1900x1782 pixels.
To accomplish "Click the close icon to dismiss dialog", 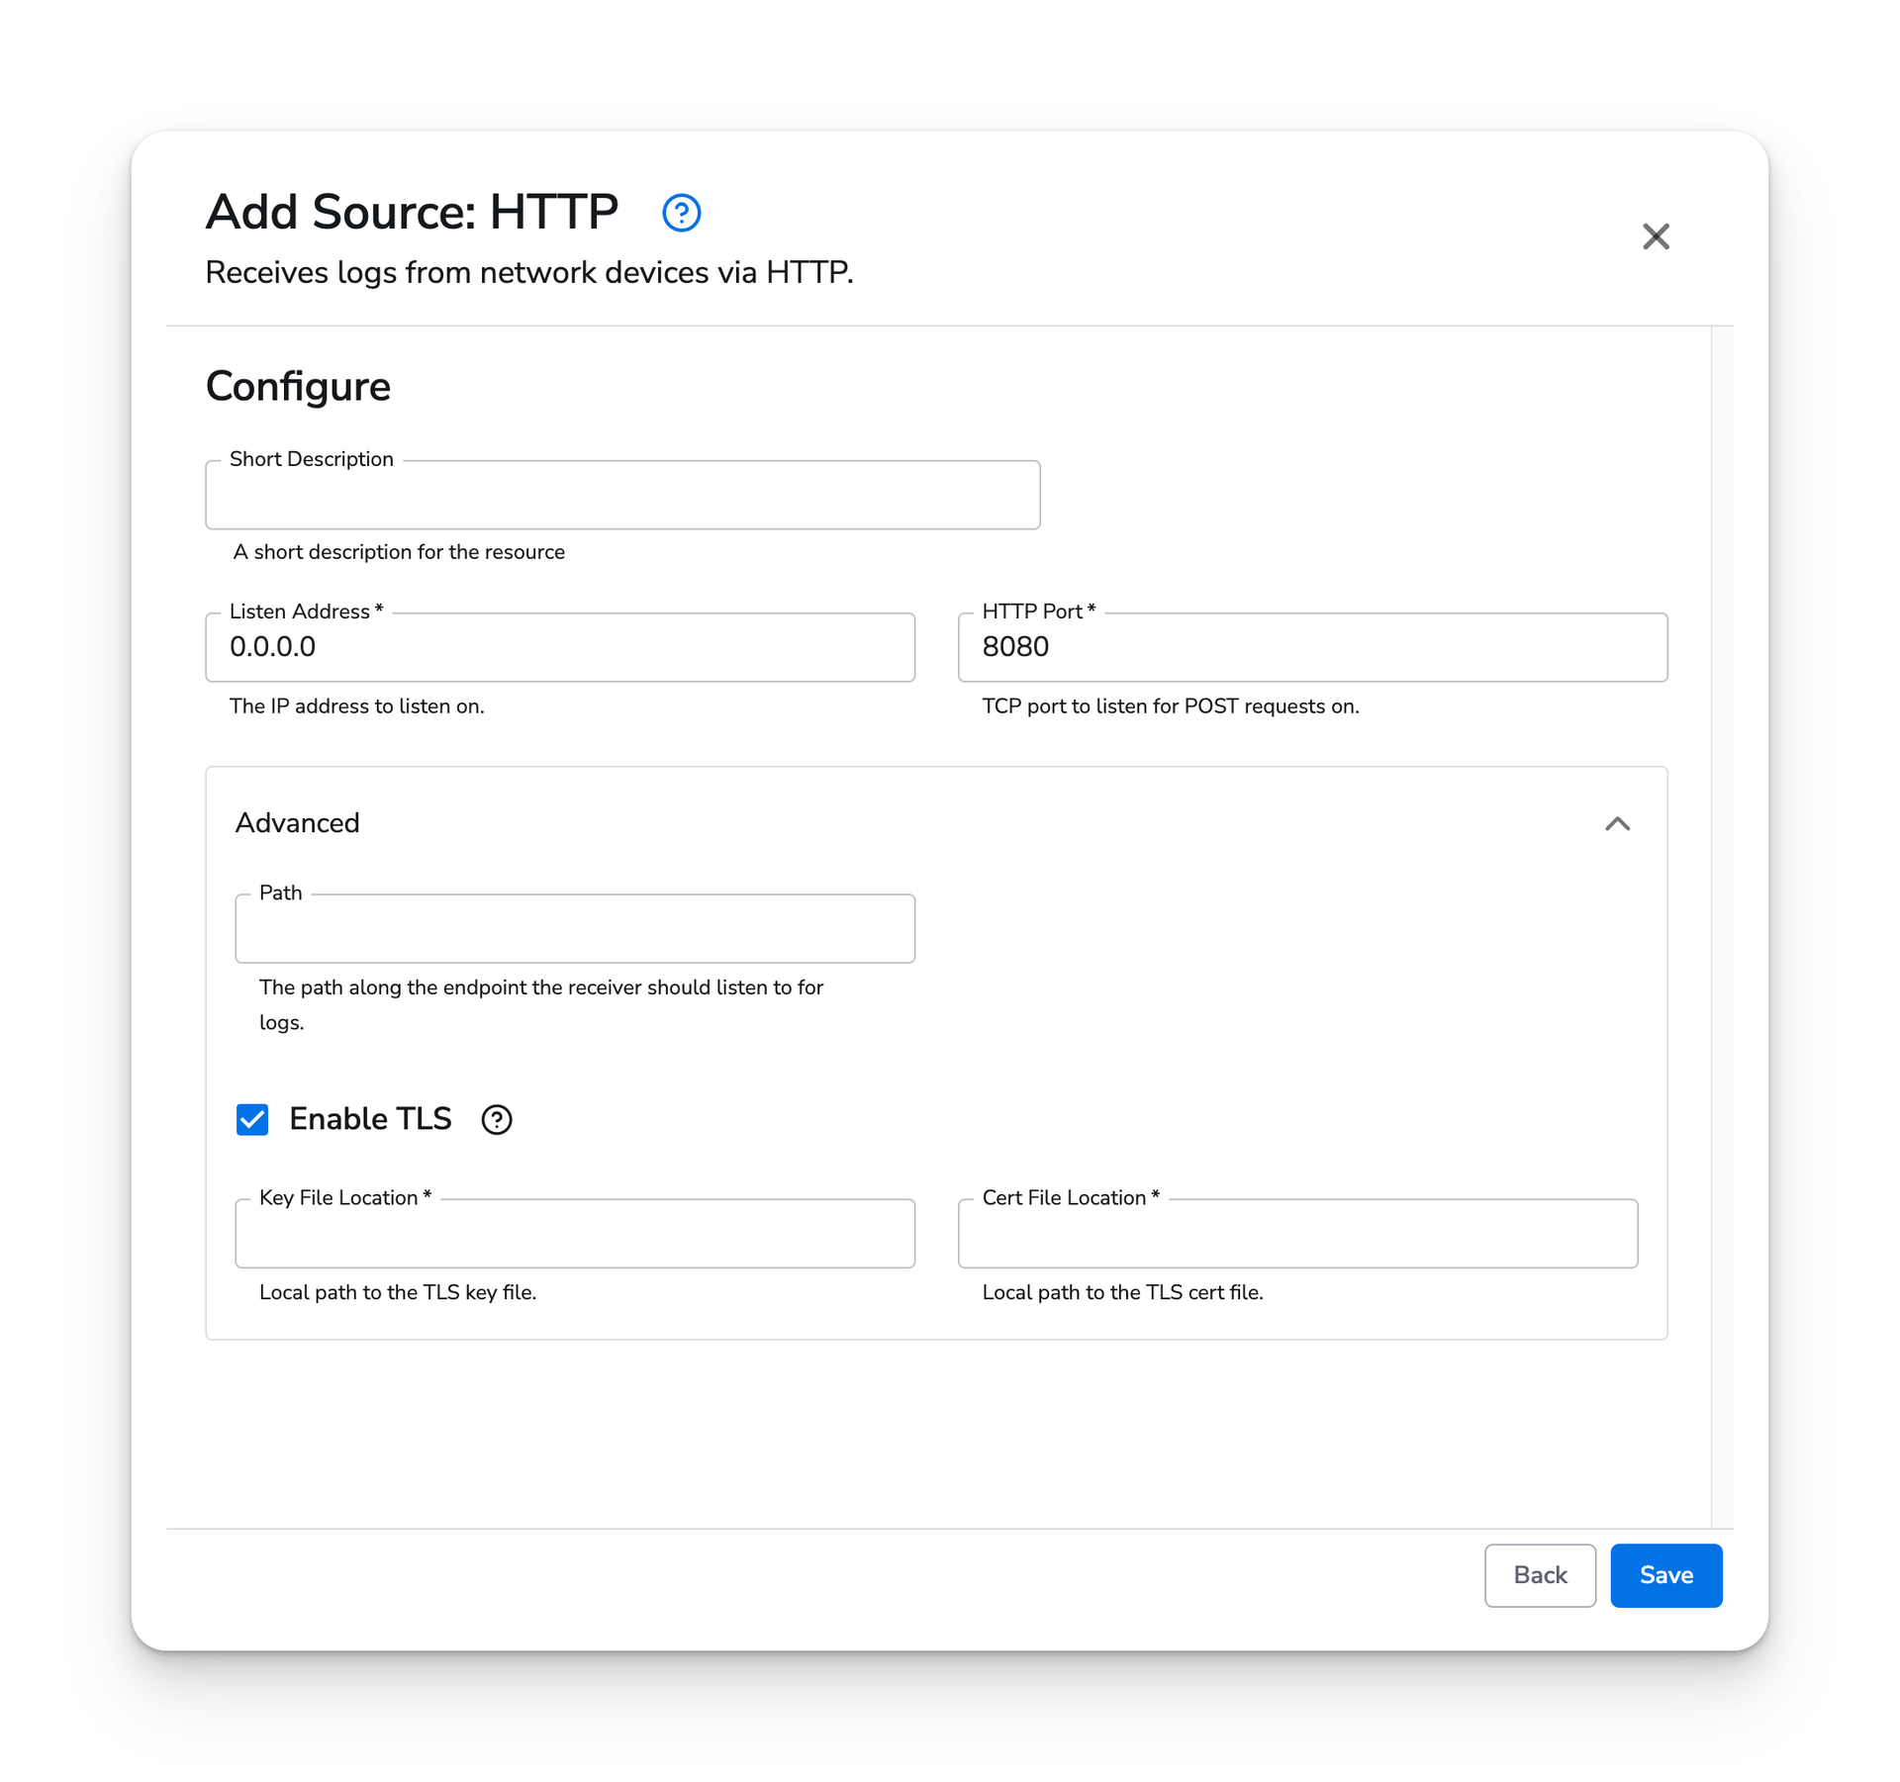I will (1657, 236).
